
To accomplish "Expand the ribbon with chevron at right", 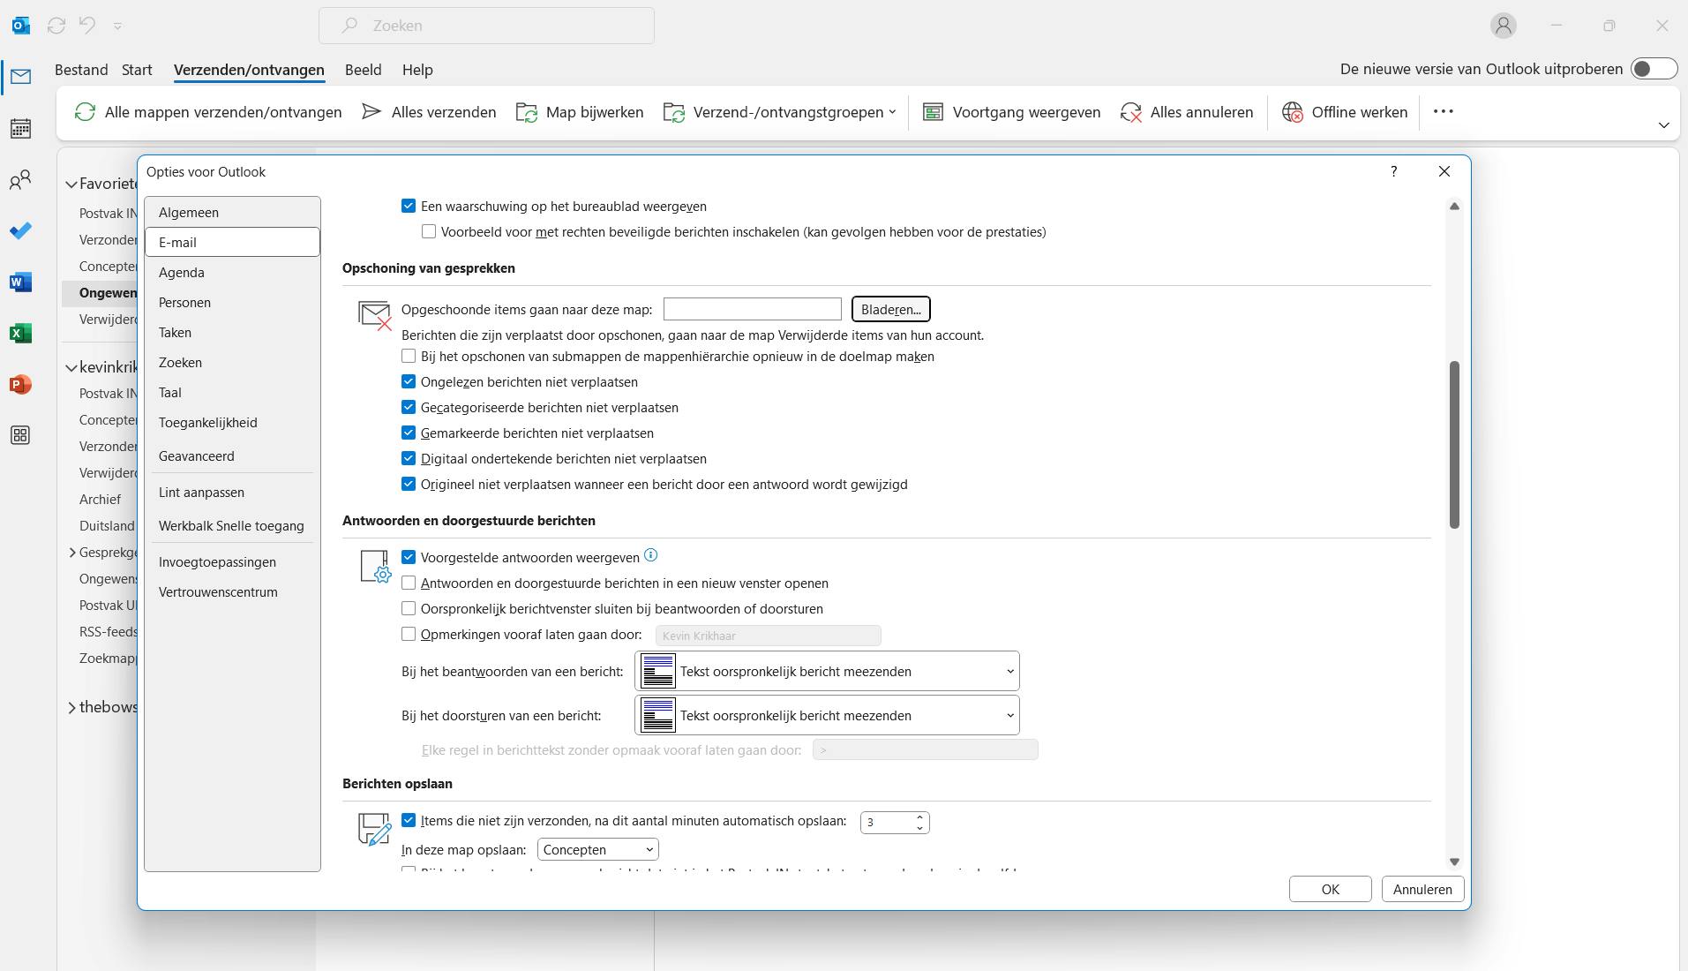I will pyautogui.click(x=1664, y=125).
